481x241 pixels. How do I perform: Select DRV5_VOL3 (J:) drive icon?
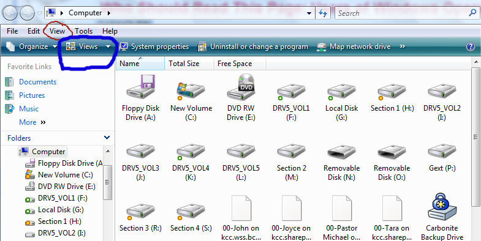pos(140,151)
